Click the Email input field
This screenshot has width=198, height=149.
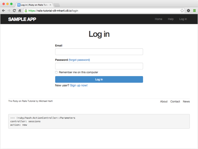tap(99, 52)
